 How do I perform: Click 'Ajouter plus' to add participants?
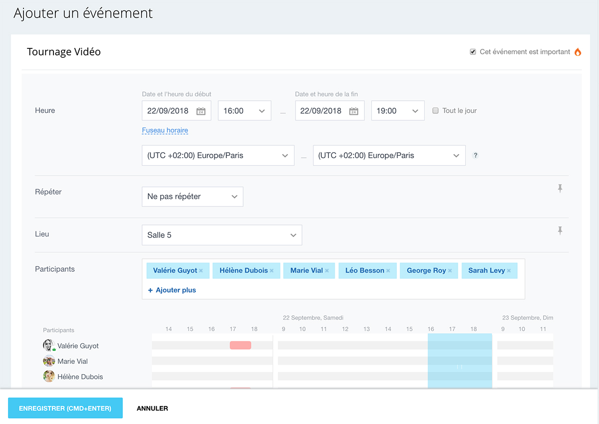172,290
